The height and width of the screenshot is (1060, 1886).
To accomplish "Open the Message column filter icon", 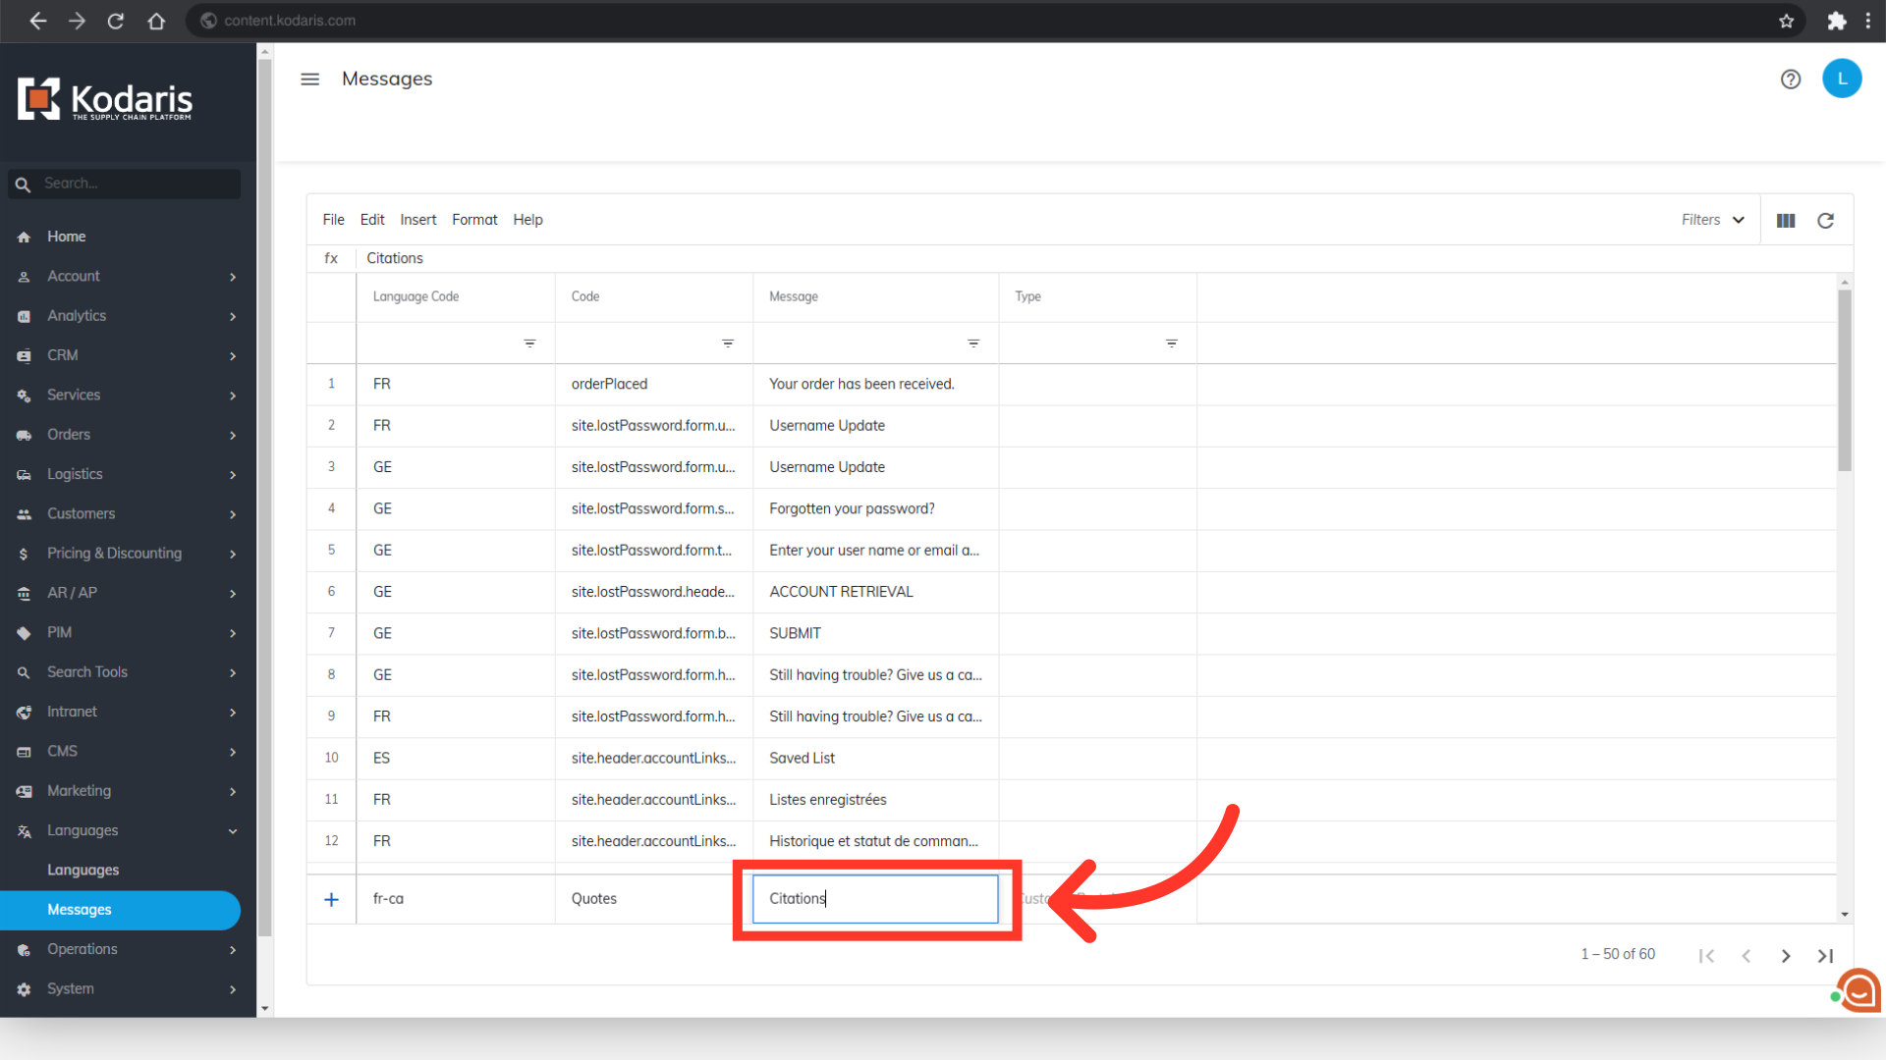I will tap(972, 344).
